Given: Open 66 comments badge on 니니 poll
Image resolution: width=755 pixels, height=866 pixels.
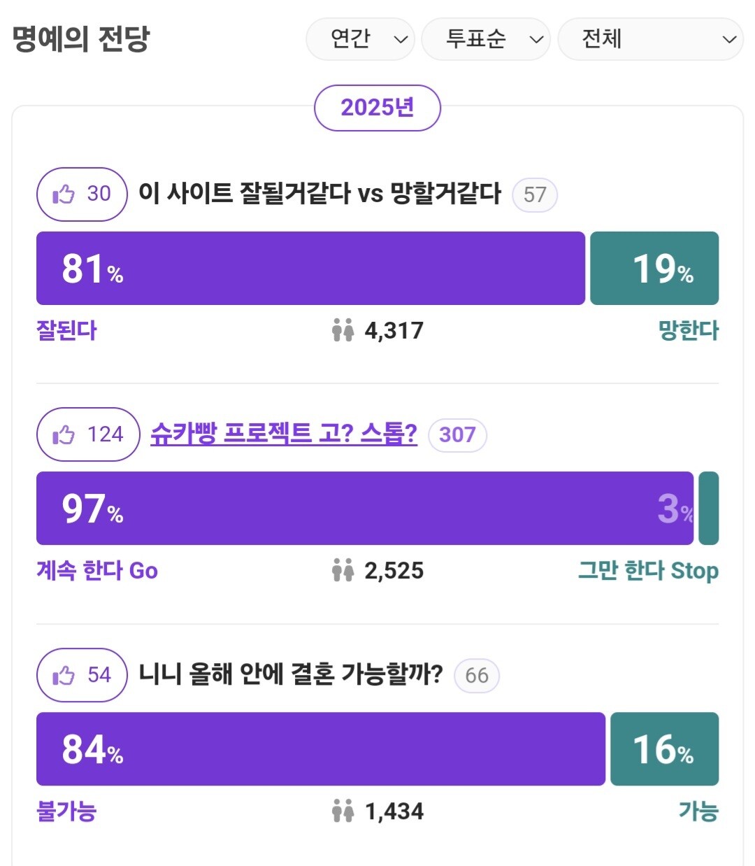Looking at the screenshot, I should click(476, 675).
